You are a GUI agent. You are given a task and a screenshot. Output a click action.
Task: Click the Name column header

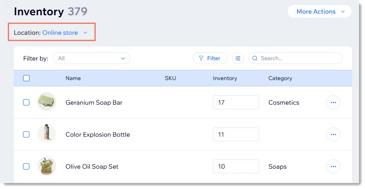coord(73,78)
